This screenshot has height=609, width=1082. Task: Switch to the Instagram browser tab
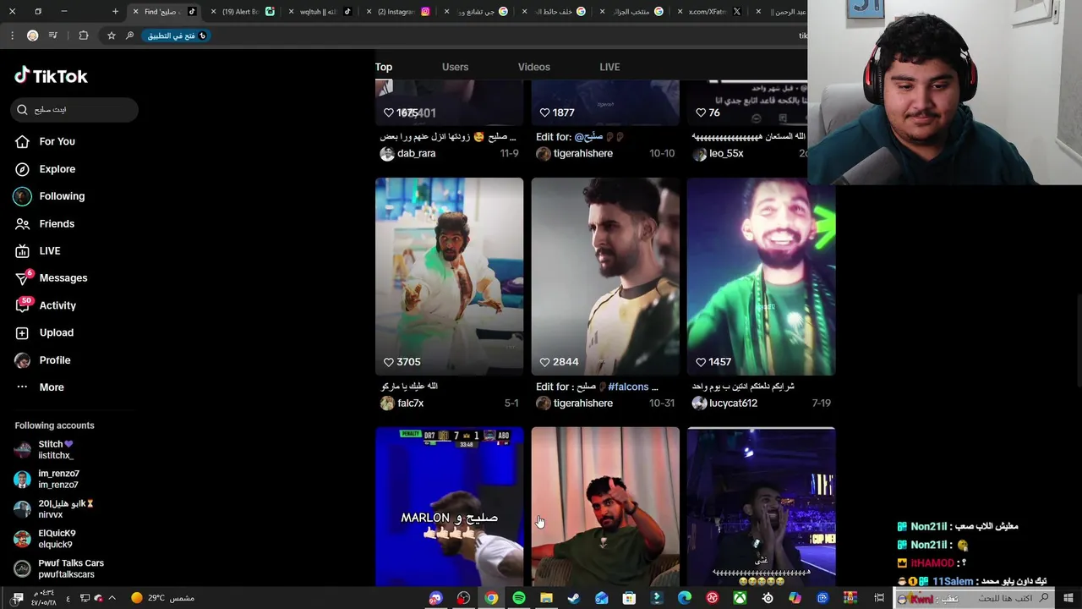[x=399, y=12]
